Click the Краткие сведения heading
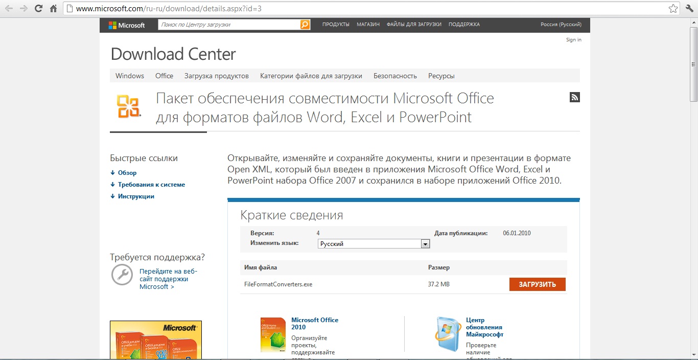 [292, 215]
